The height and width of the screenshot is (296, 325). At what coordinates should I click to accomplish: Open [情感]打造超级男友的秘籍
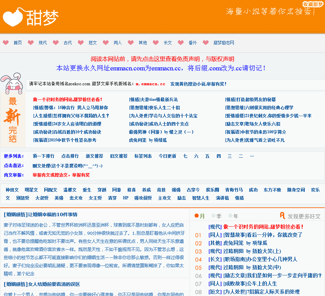coord(250,100)
